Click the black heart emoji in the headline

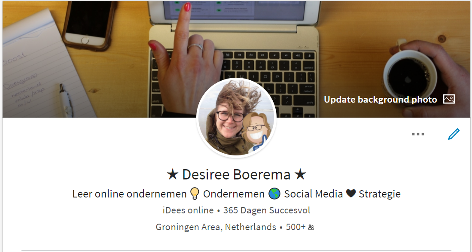pyautogui.click(x=351, y=193)
